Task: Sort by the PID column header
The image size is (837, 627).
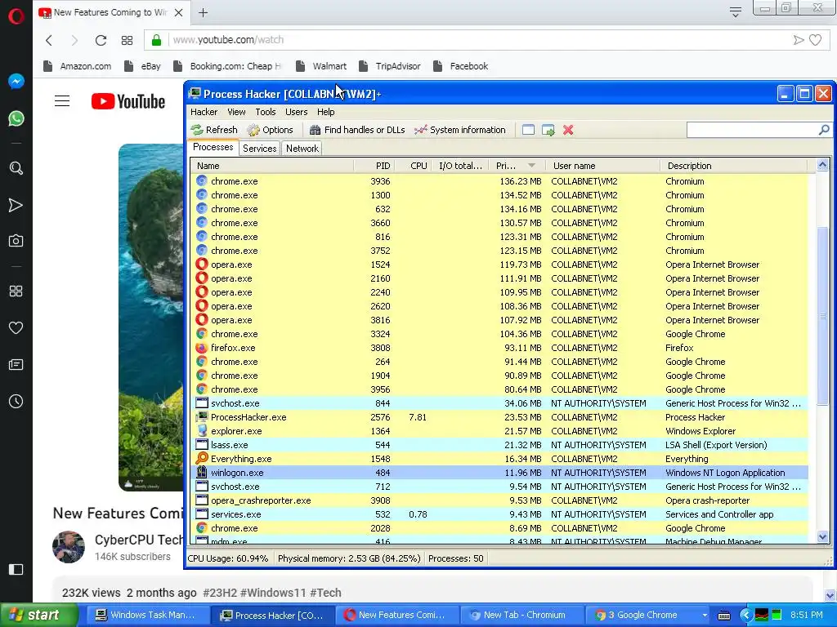Action: [x=374, y=166]
